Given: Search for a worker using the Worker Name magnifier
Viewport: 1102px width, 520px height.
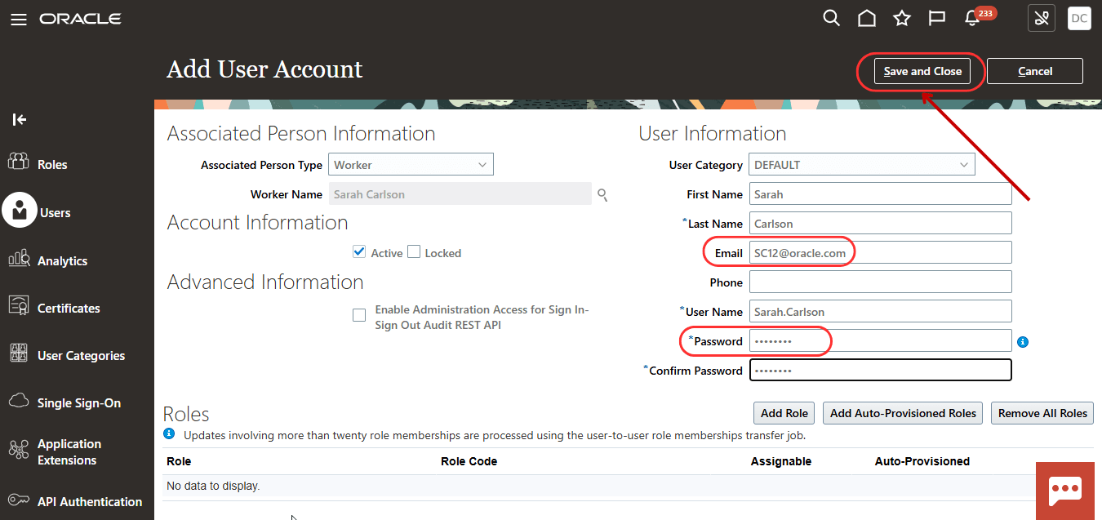Looking at the screenshot, I should tap(602, 195).
